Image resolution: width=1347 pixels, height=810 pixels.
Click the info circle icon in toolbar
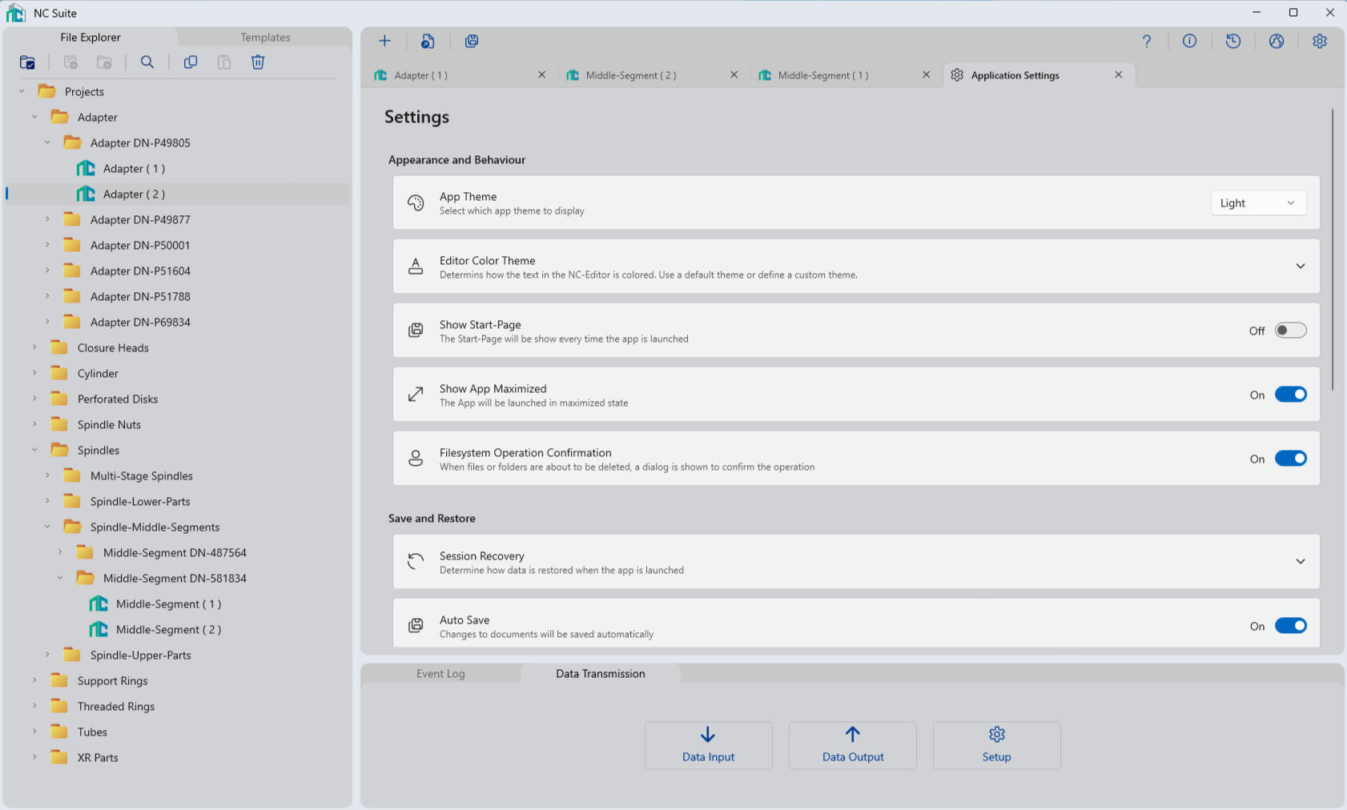pos(1190,41)
